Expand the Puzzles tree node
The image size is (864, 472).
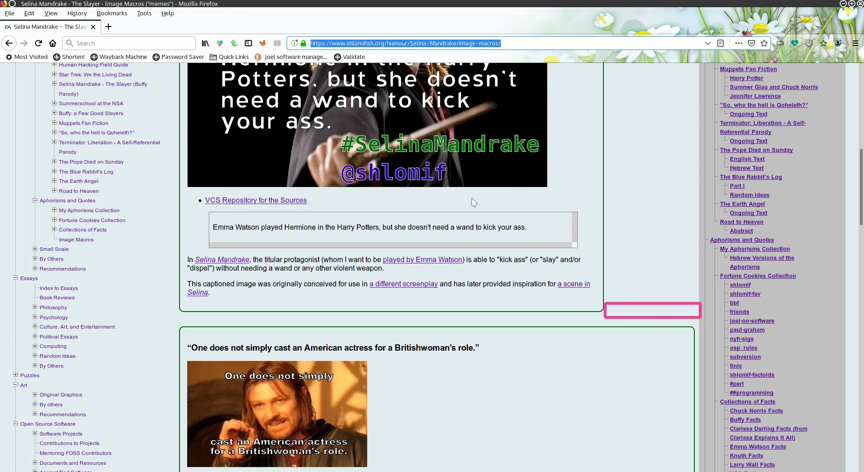pos(15,375)
